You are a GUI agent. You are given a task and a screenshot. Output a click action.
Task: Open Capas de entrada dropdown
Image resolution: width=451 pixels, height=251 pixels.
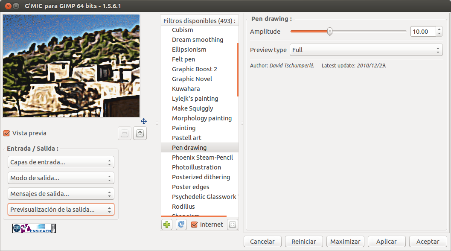[61, 162]
